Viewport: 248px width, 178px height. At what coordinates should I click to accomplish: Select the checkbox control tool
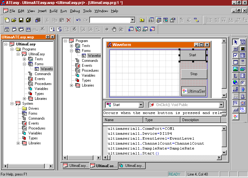(236, 56)
